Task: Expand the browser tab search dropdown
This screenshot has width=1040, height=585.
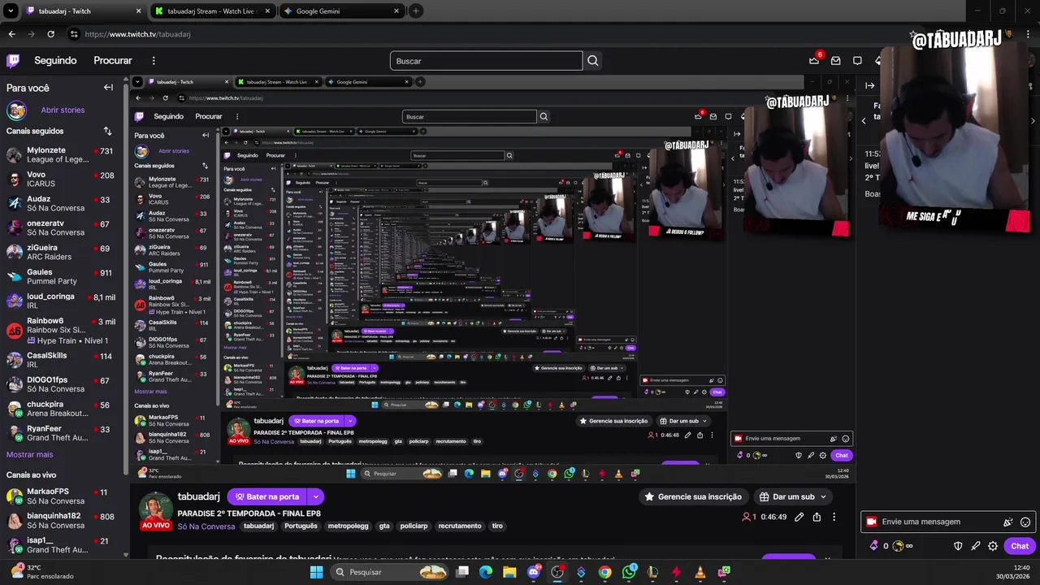Action: (x=11, y=11)
